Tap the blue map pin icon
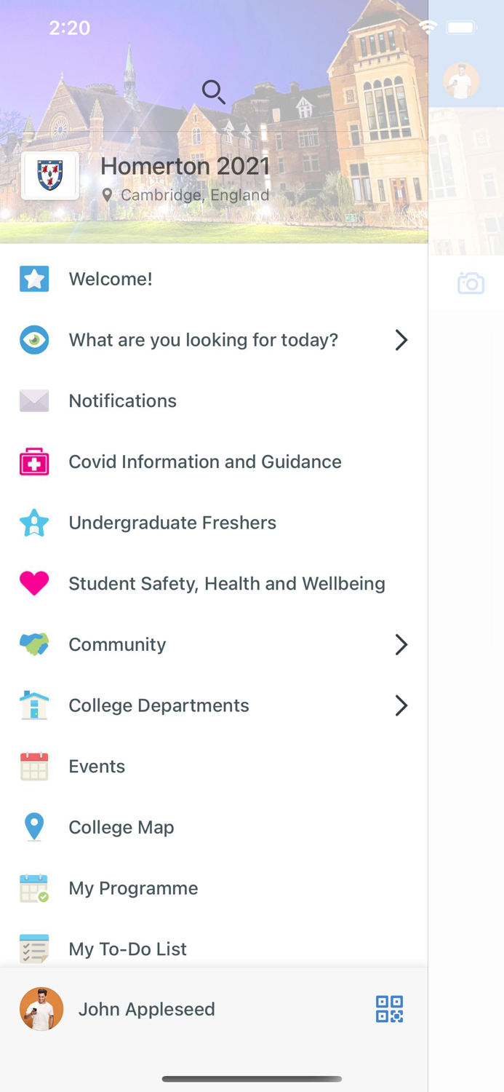 (x=34, y=827)
